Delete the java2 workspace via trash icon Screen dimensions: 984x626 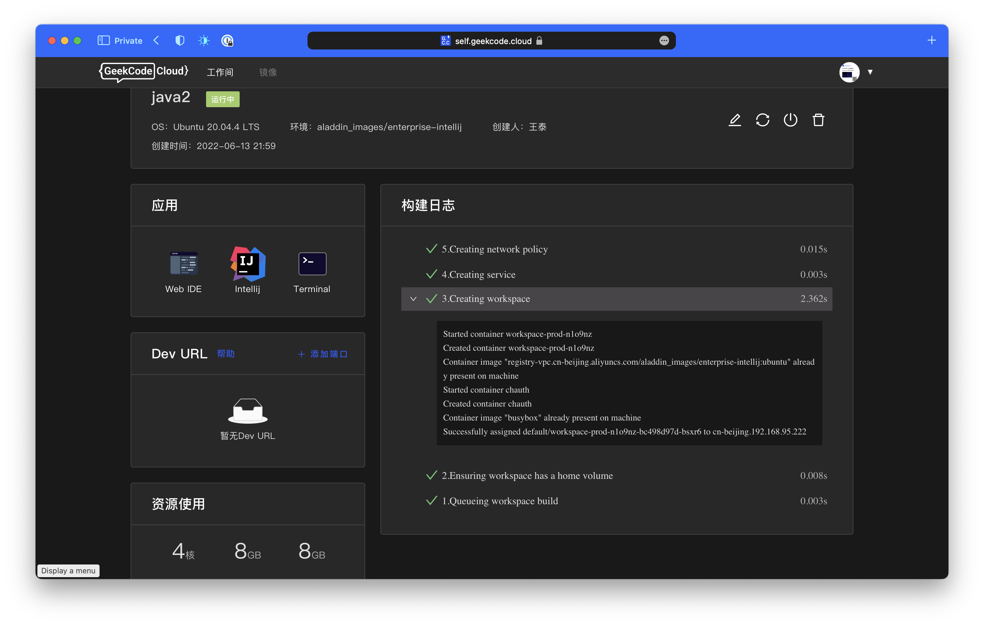tap(819, 120)
